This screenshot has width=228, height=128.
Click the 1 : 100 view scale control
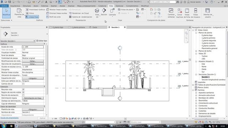click(55, 118)
